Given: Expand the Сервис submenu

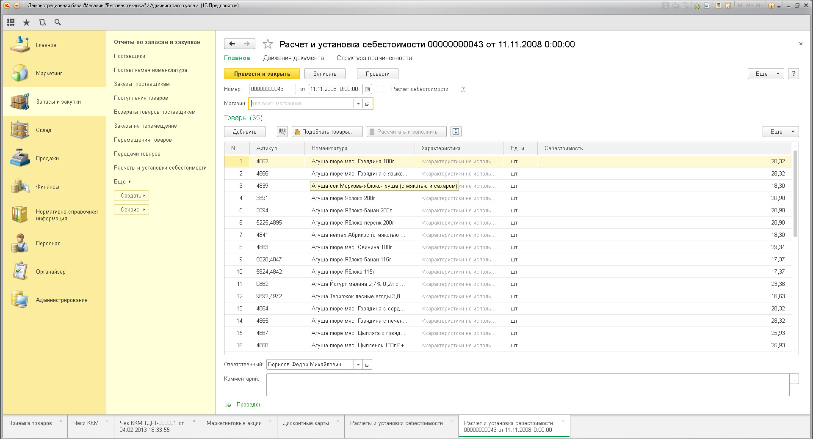Looking at the screenshot, I should [x=132, y=209].
